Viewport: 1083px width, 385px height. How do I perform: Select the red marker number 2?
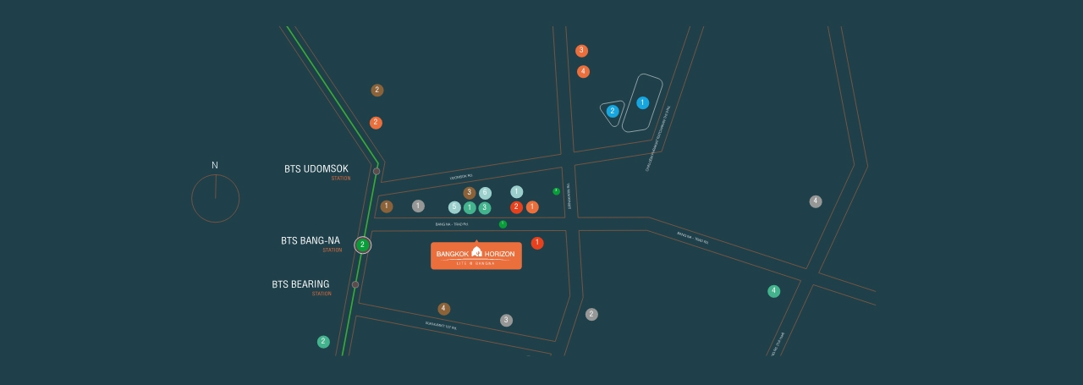(x=516, y=207)
